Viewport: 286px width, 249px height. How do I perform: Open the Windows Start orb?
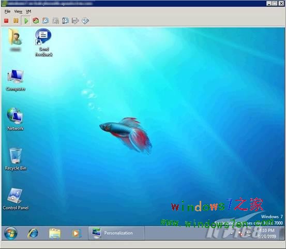[x=10, y=233]
